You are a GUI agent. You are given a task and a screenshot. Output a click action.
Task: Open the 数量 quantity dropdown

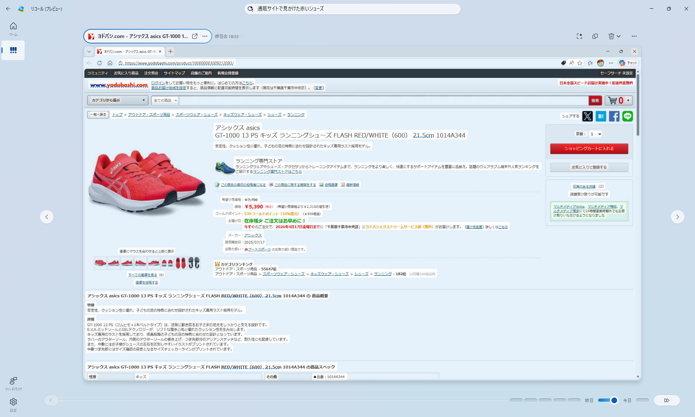click(595, 134)
